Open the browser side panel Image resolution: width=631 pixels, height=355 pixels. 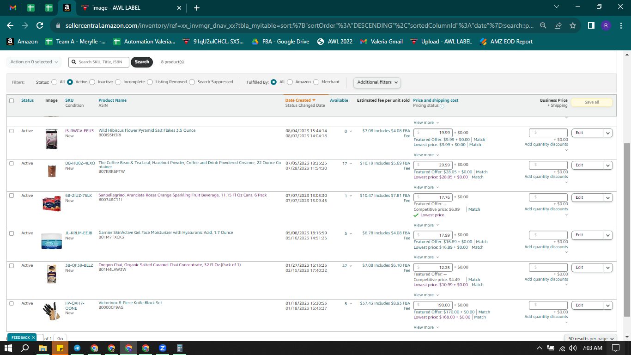point(591,26)
